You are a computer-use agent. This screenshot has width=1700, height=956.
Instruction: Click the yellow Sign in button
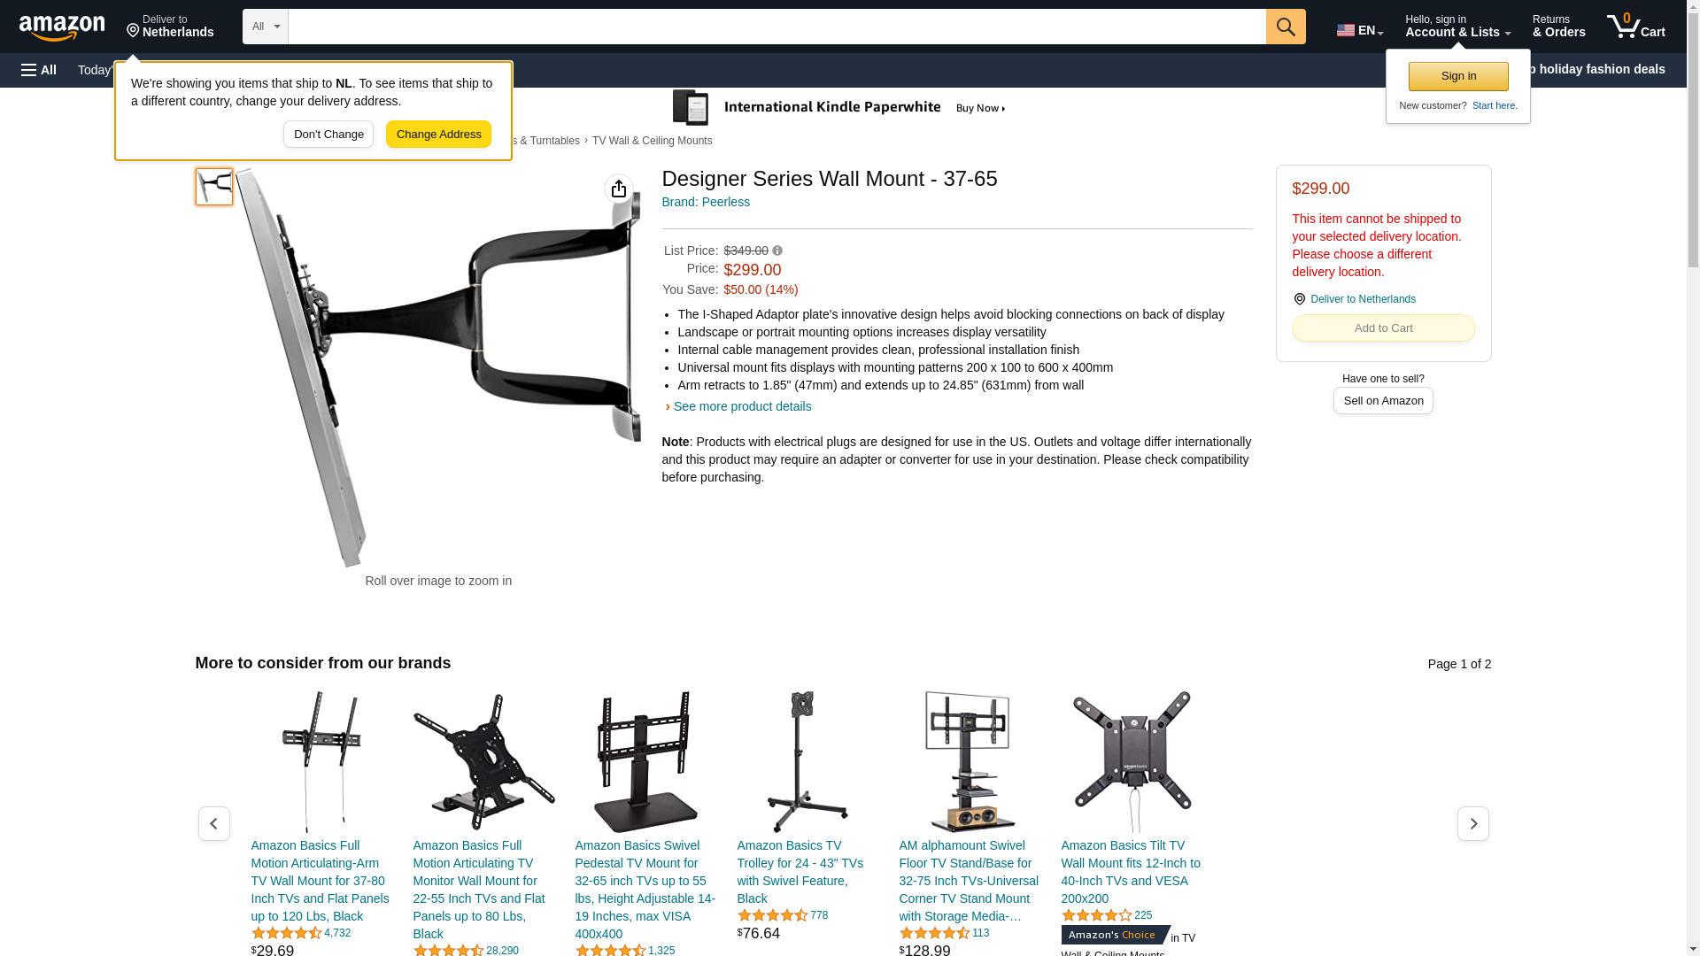(1458, 76)
